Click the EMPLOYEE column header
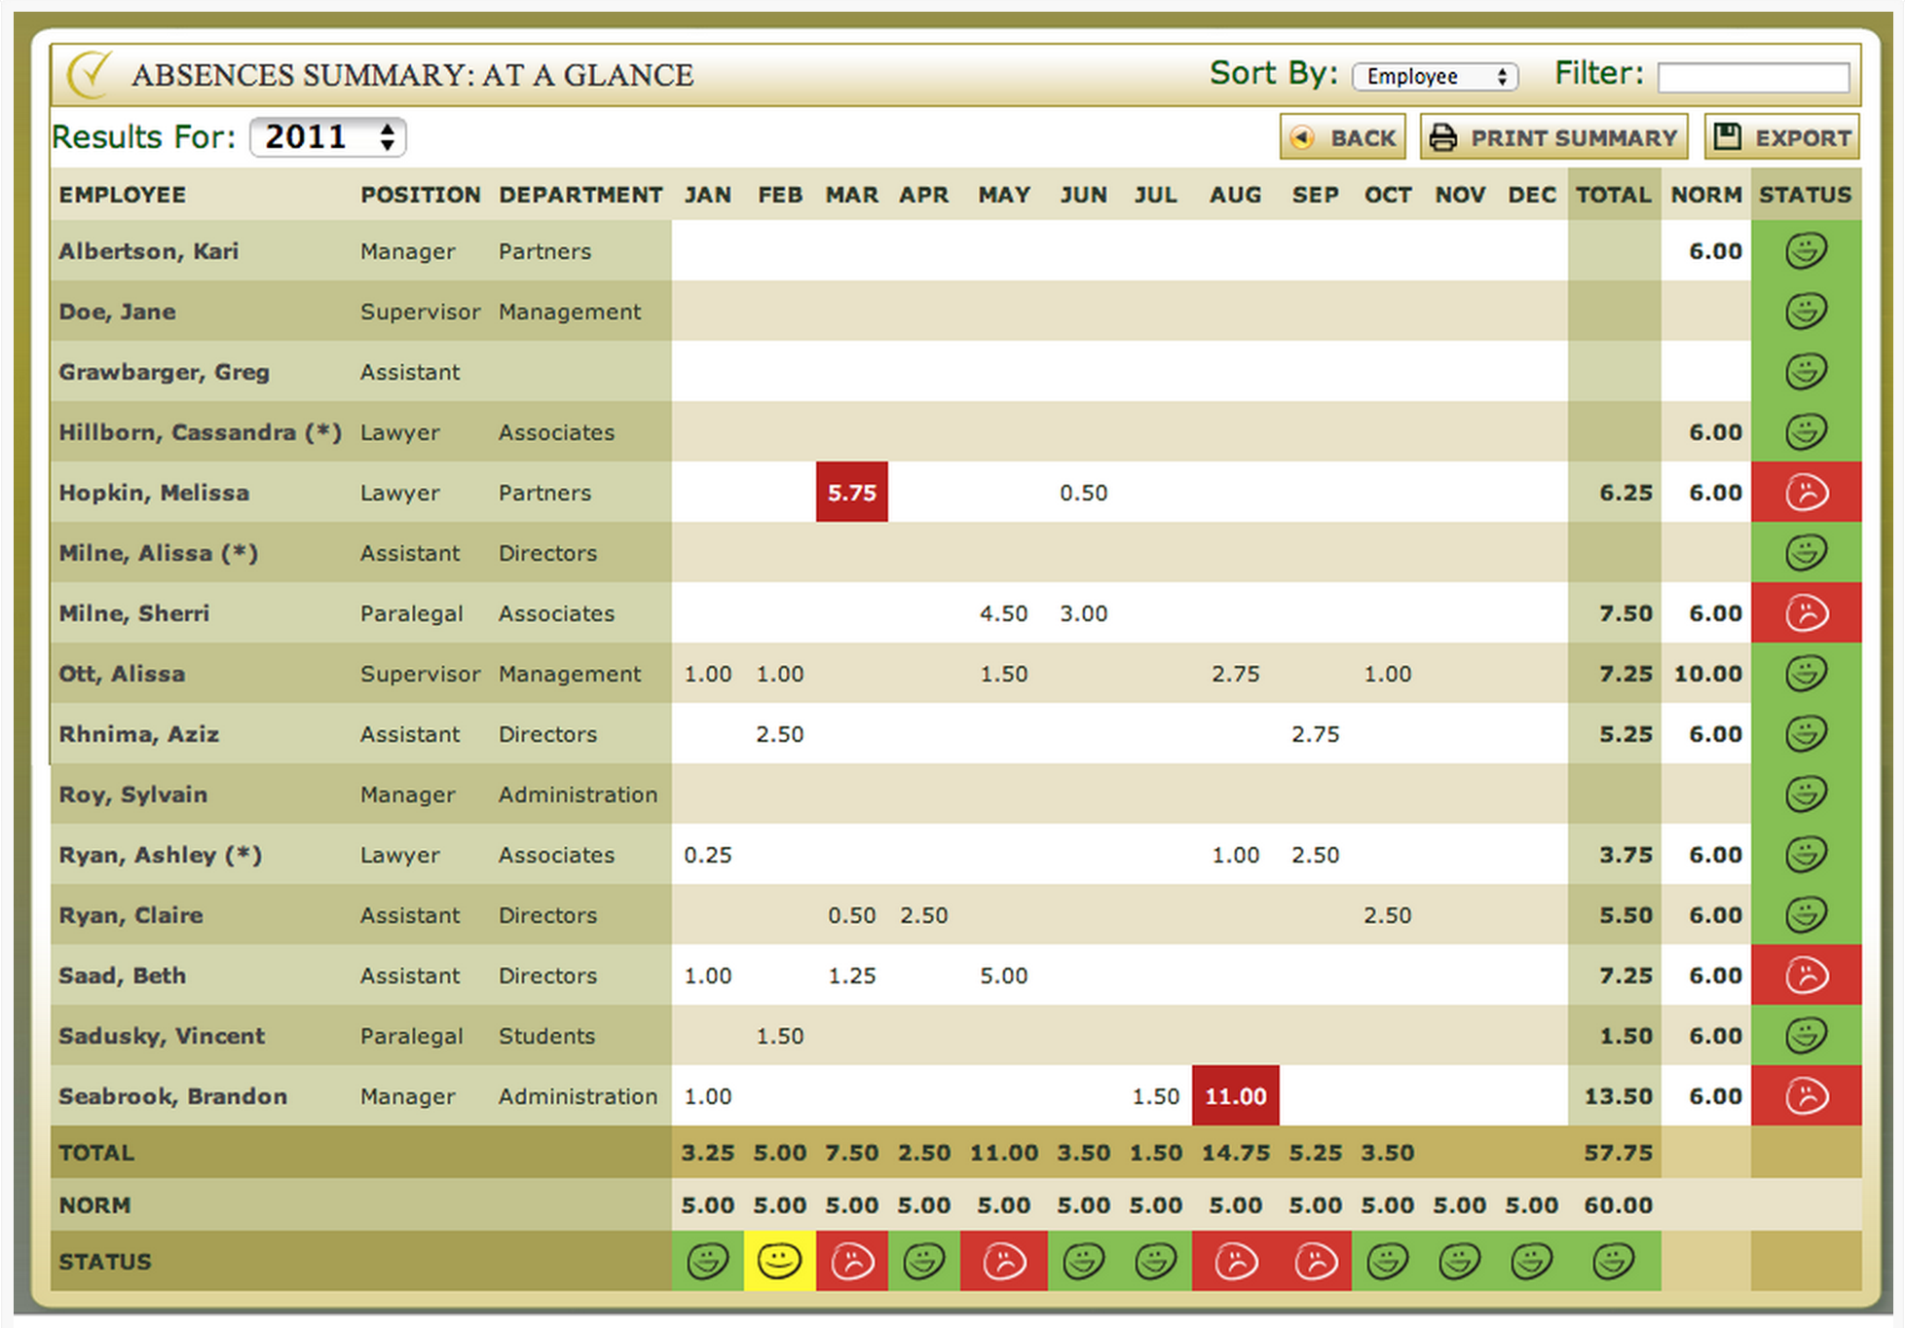1905x1328 pixels. click(122, 195)
